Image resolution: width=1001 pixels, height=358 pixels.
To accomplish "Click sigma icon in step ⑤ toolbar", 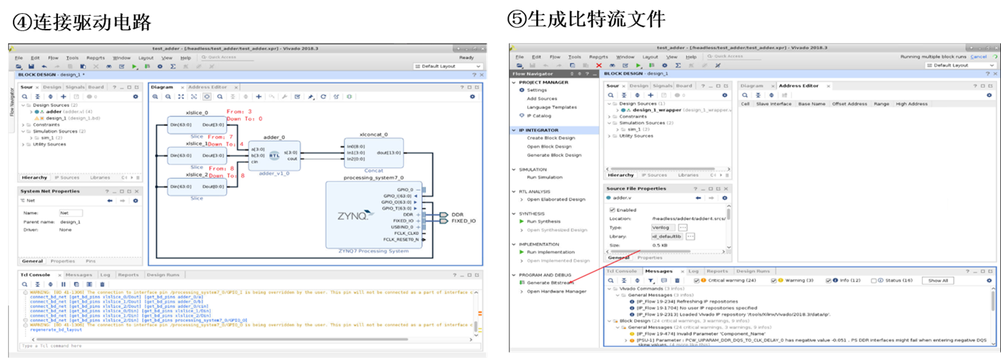I will (678, 65).
